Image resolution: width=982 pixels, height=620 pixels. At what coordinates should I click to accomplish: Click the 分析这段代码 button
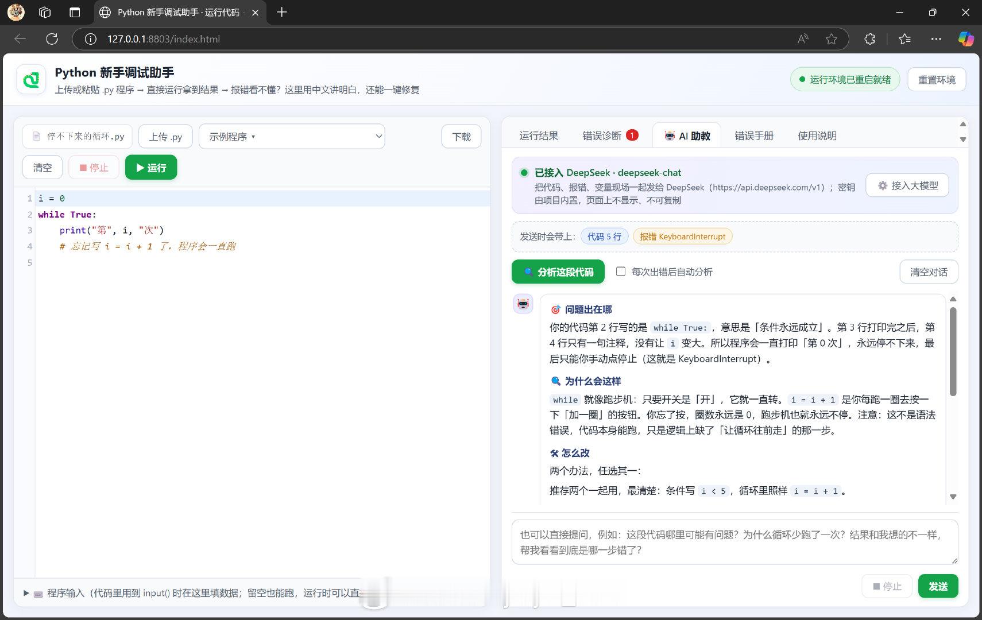[x=558, y=272]
